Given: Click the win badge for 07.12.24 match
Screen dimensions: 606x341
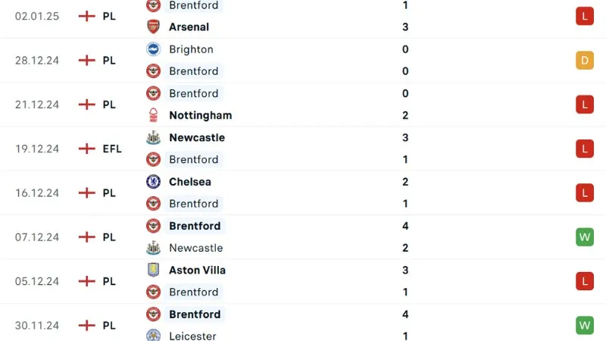Looking at the screenshot, I should (584, 237).
